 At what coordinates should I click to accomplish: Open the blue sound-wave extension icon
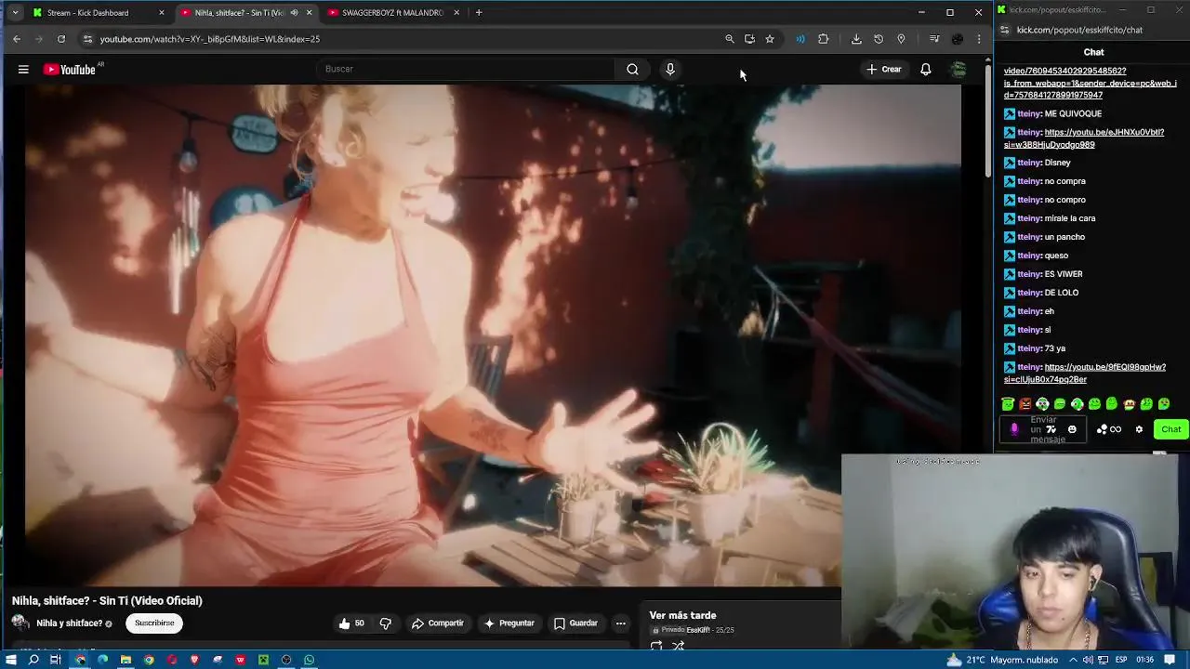tap(800, 39)
